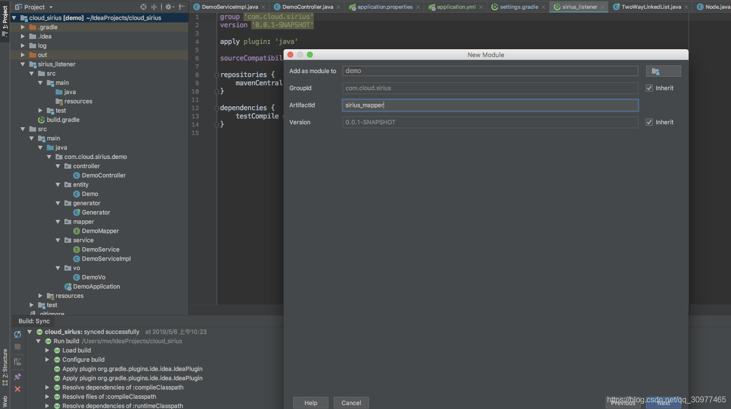Click the toggle view icon in Build panel
Image resolution: width=731 pixels, height=409 pixels.
(x=18, y=362)
